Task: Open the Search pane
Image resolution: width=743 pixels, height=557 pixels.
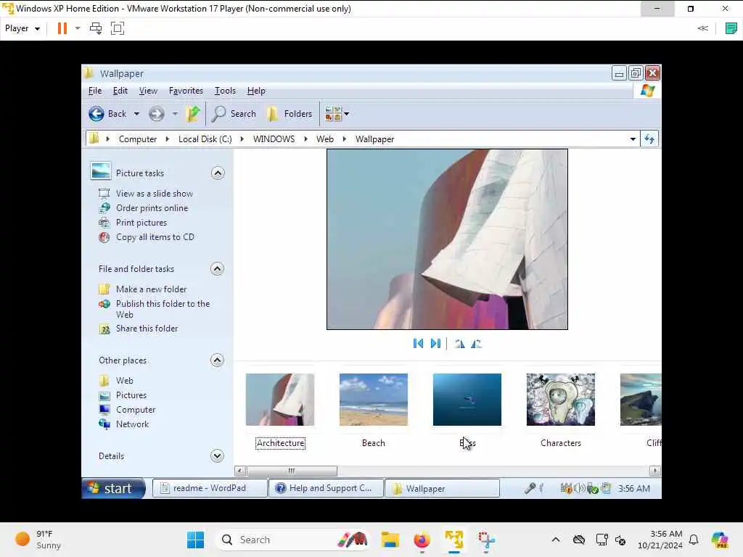Action: [234, 114]
